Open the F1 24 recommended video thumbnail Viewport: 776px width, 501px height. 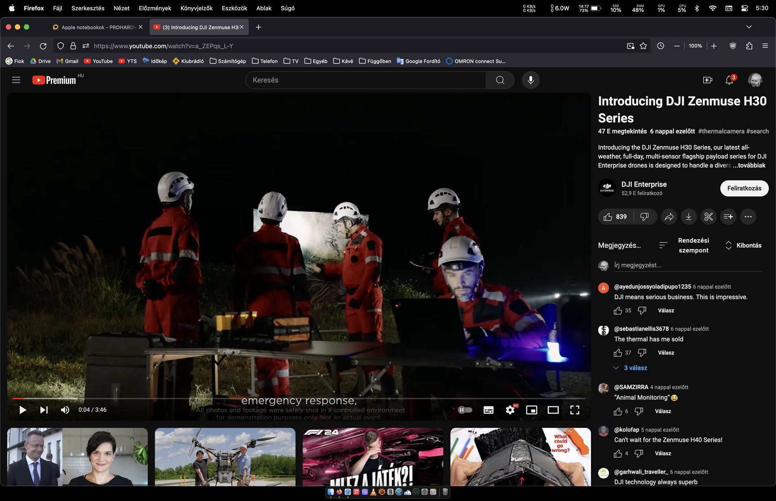coord(373,457)
